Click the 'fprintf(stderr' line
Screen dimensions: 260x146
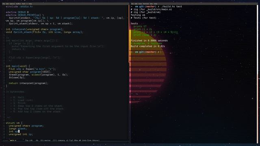[67, 18]
